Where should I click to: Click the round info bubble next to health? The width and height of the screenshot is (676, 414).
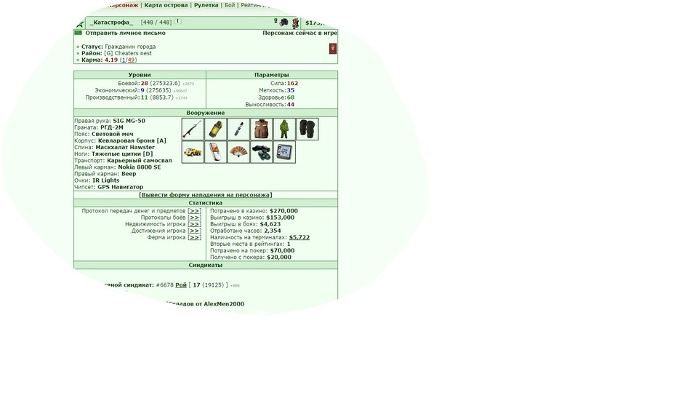(x=178, y=21)
